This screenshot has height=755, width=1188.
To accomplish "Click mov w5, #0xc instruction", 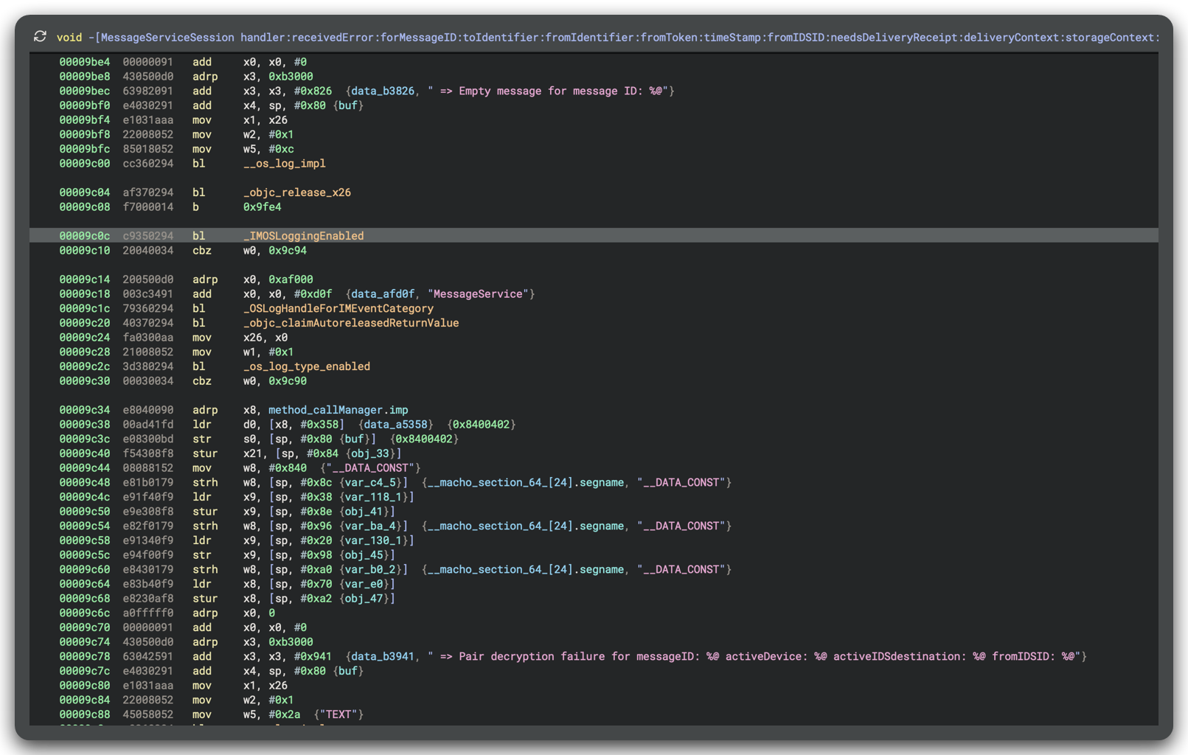I will (243, 149).
